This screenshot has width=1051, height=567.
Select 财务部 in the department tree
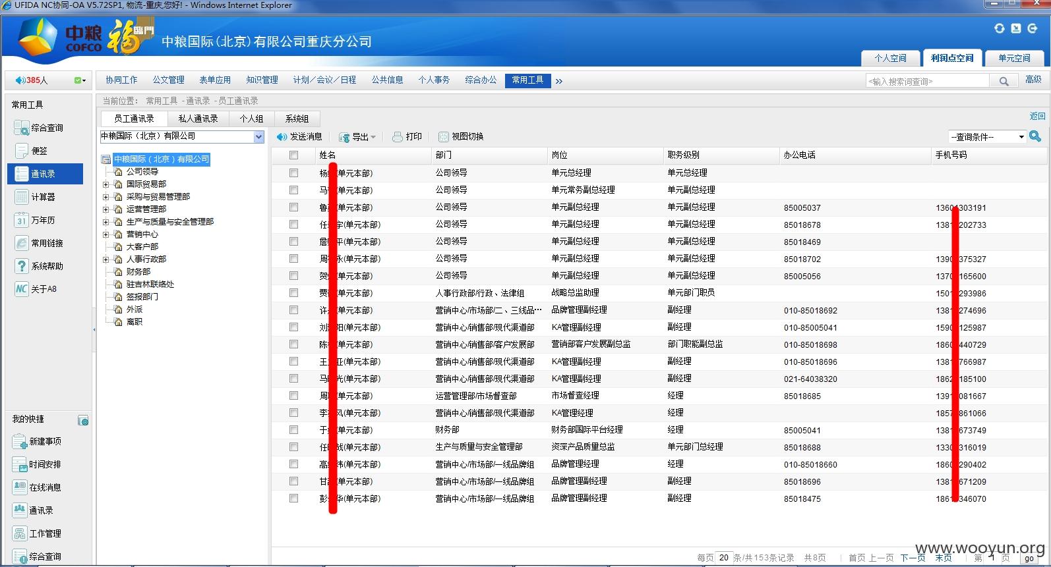138,272
